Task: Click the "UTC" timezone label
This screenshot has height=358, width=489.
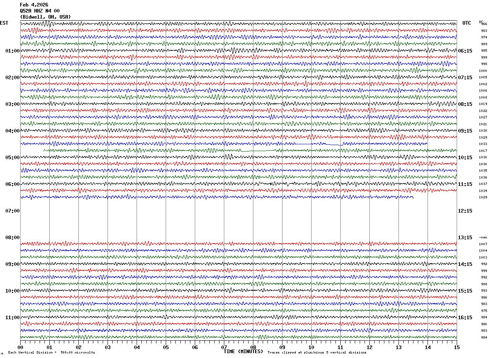Action: point(467,23)
